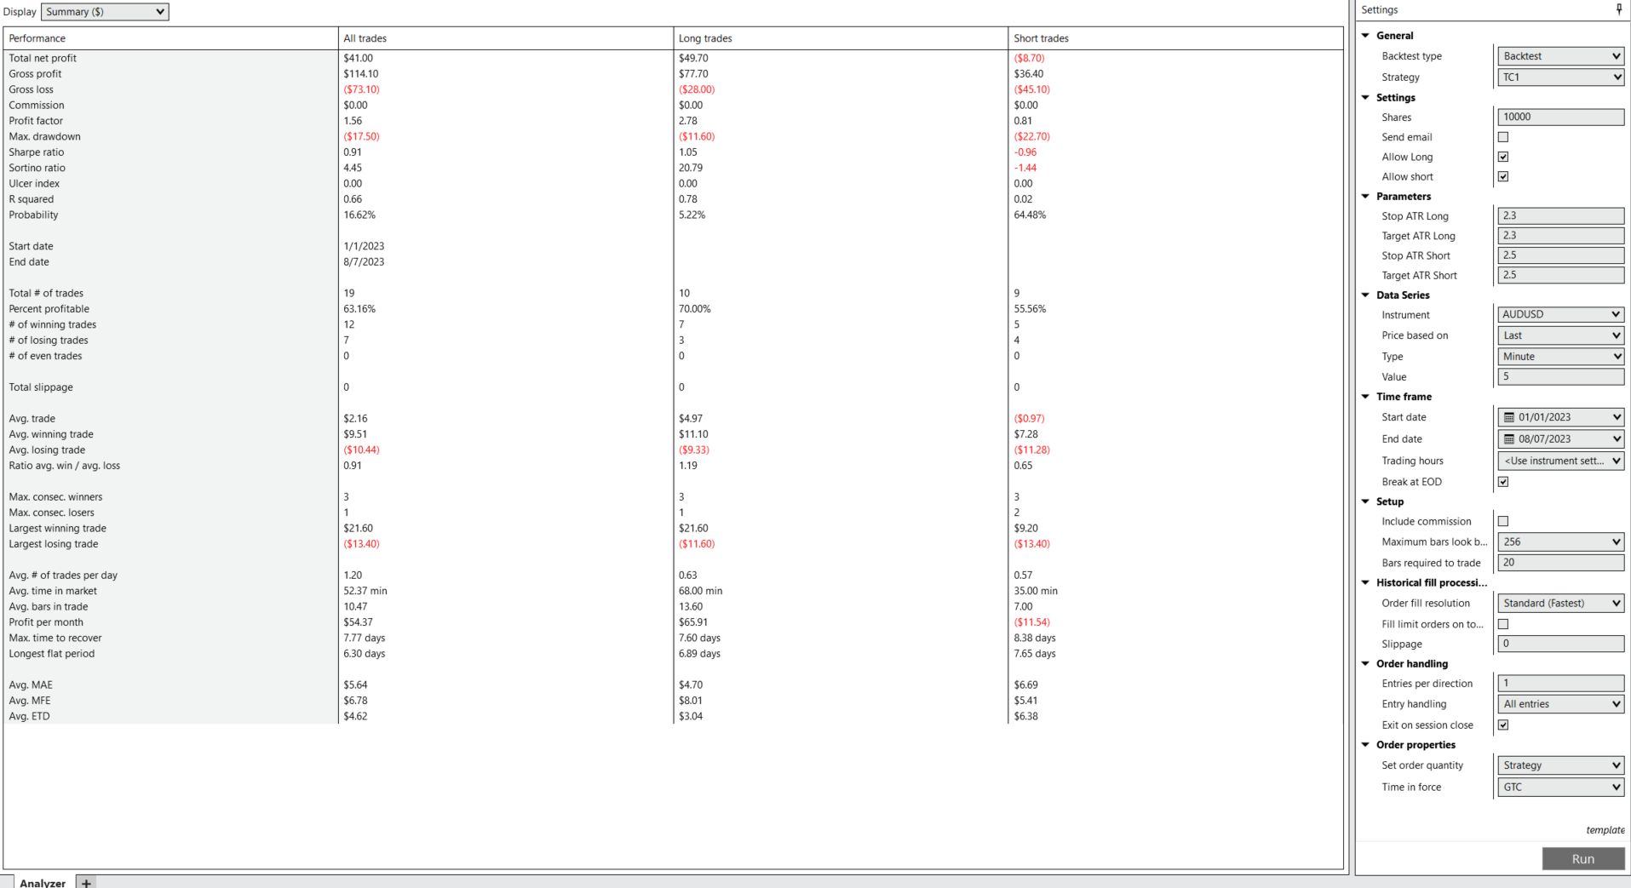
Task: Click the Run button
Action: click(x=1582, y=858)
